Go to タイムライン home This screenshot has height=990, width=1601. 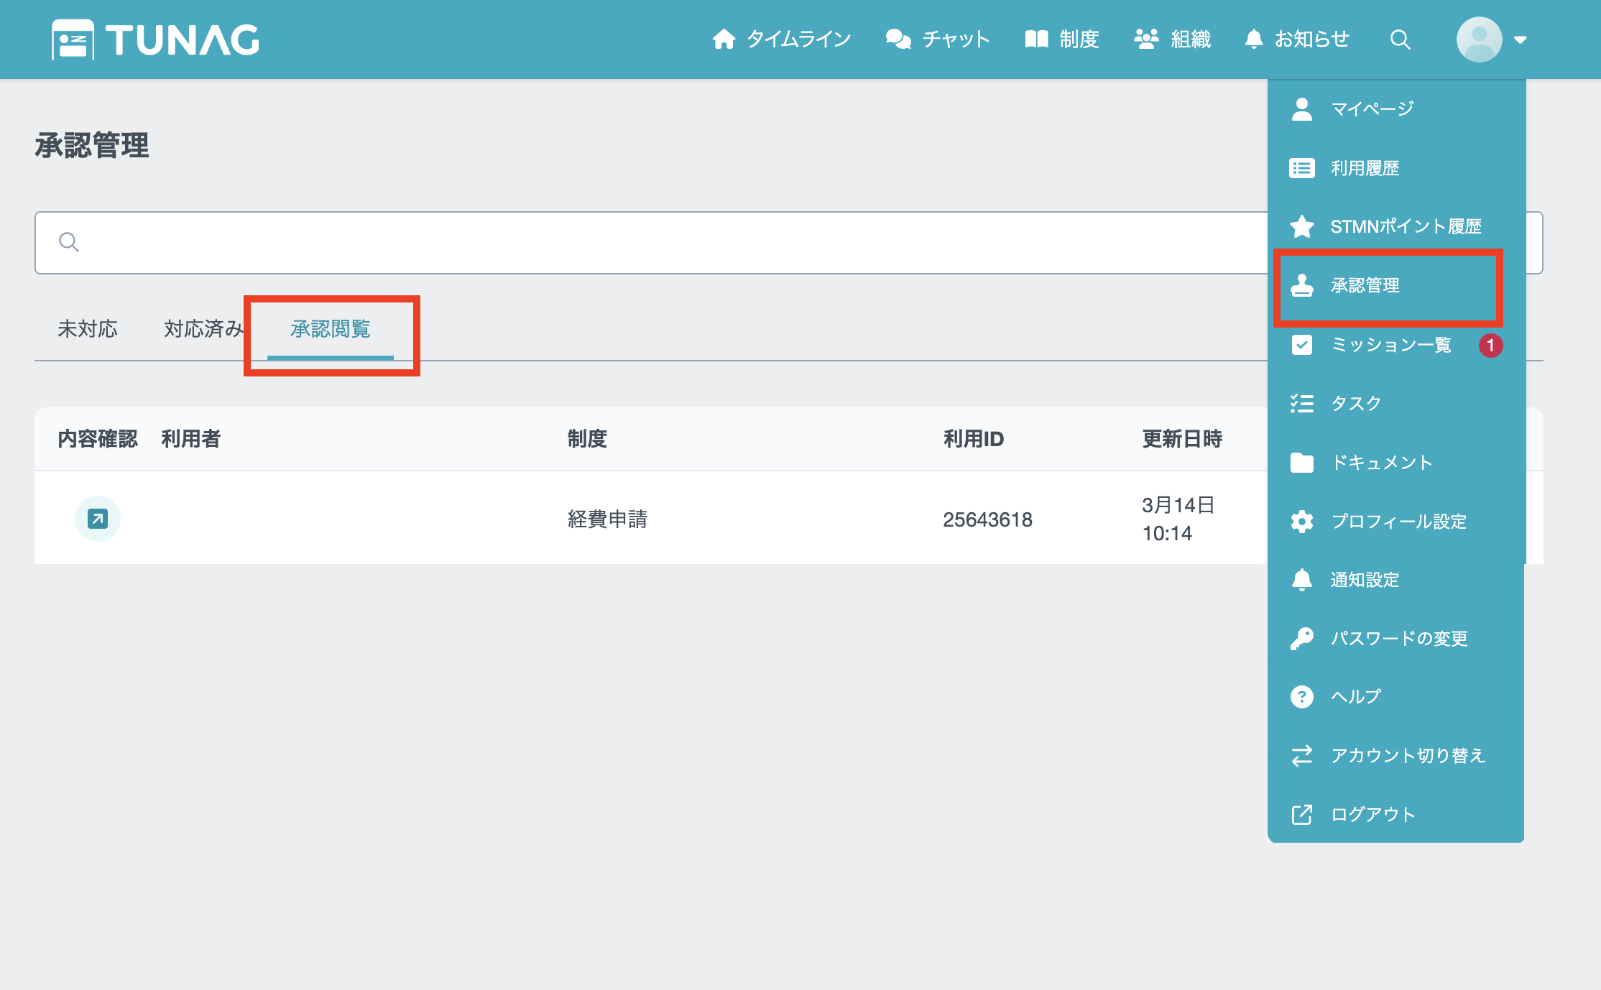[781, 40]
